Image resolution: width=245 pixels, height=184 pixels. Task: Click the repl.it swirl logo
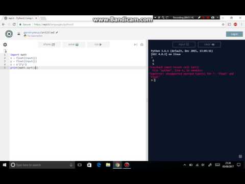click(x=9, y=34)
